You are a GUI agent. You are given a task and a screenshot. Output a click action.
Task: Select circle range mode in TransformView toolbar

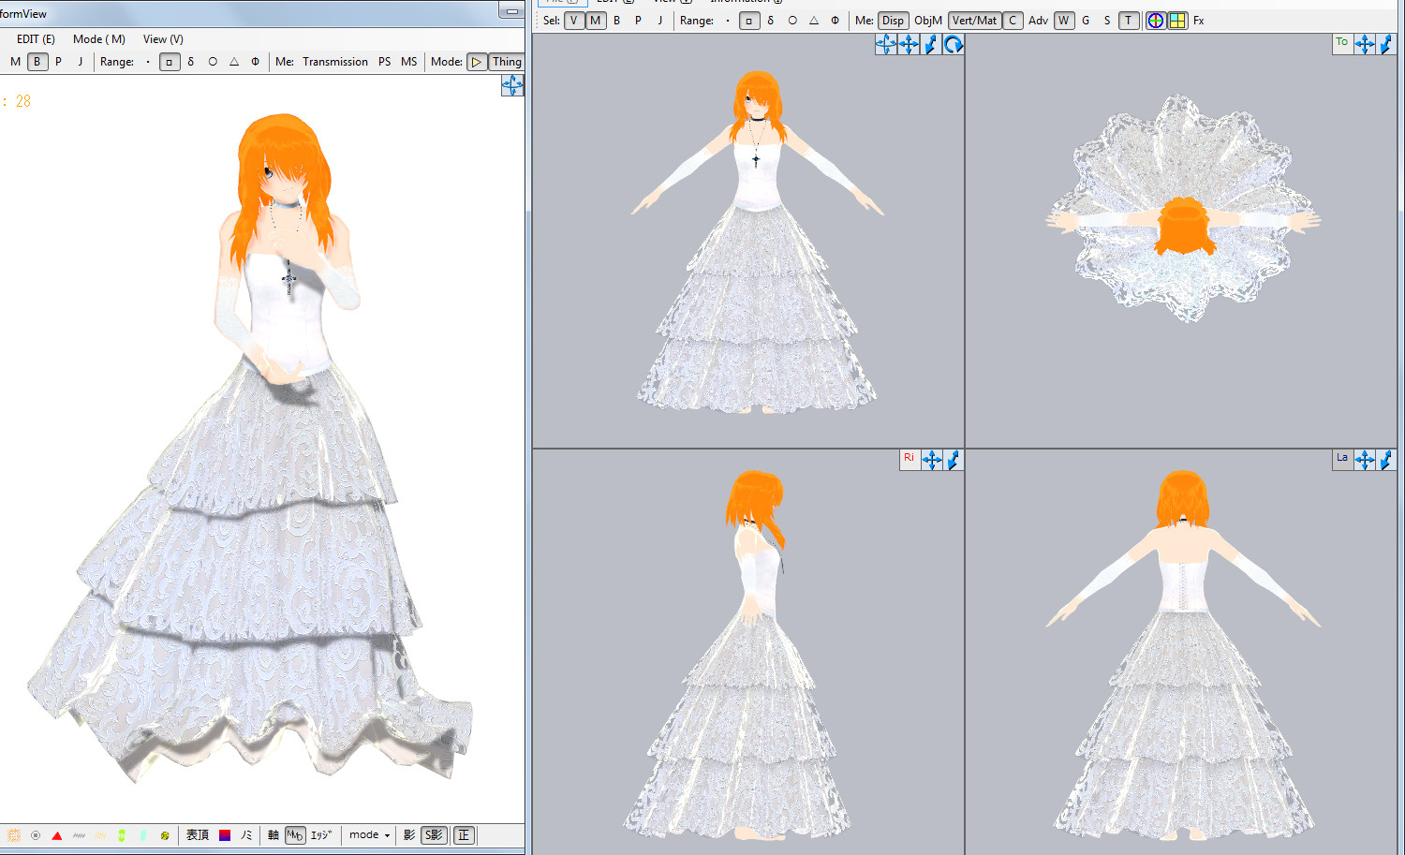pos(213,62)
